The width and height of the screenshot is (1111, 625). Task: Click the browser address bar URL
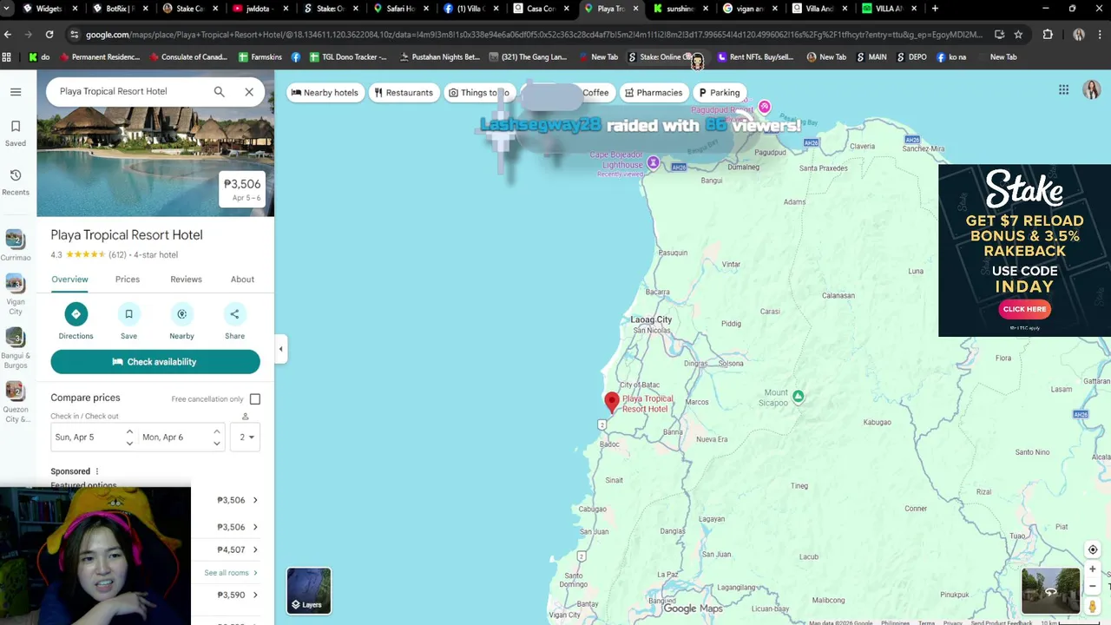coord(534,35)
